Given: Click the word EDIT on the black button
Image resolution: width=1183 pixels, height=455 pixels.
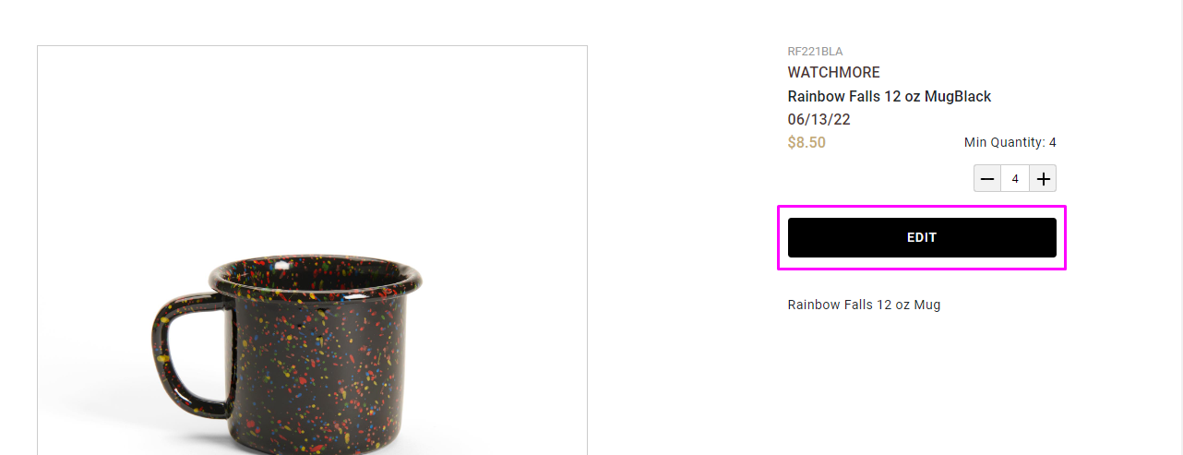Looking at the screenshot, I should [x=922, y=237].
